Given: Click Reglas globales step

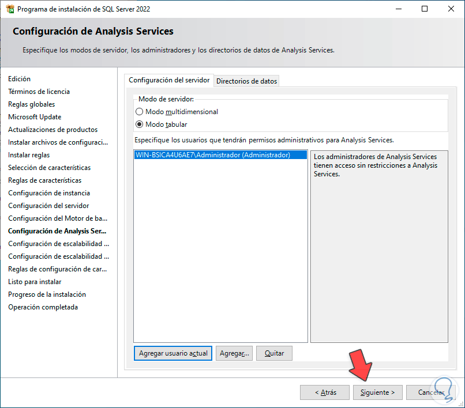Looking at the screenshot, I should point(31,104).
